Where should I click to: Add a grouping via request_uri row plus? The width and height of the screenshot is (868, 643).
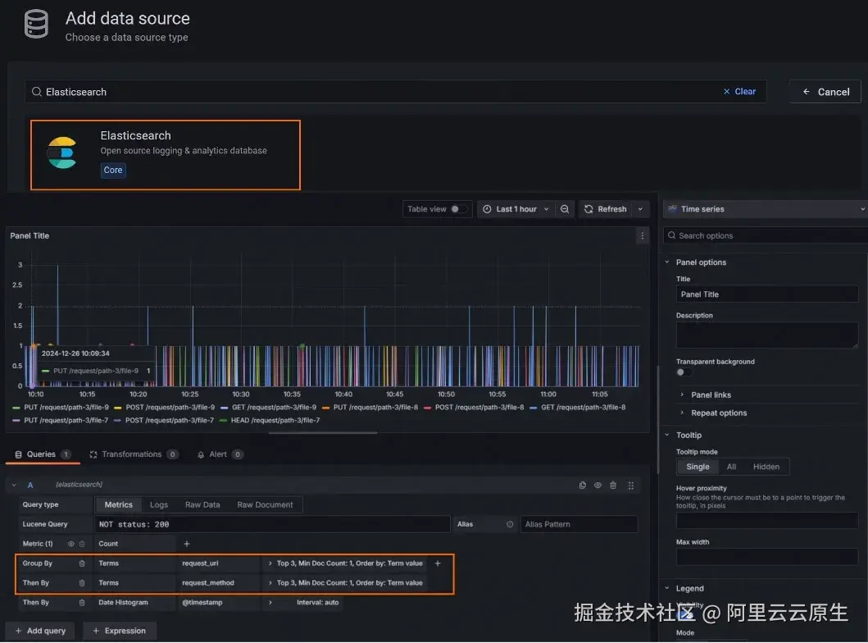pyautogui.click(x=438, y=563)
